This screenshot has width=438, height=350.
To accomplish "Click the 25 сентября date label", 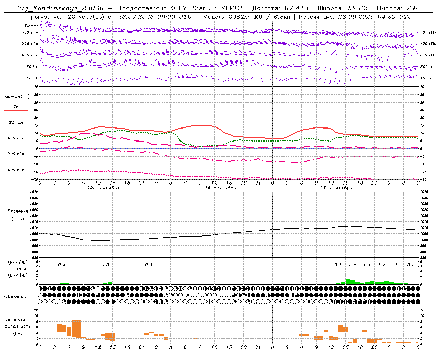I will (x=336, y=188).
